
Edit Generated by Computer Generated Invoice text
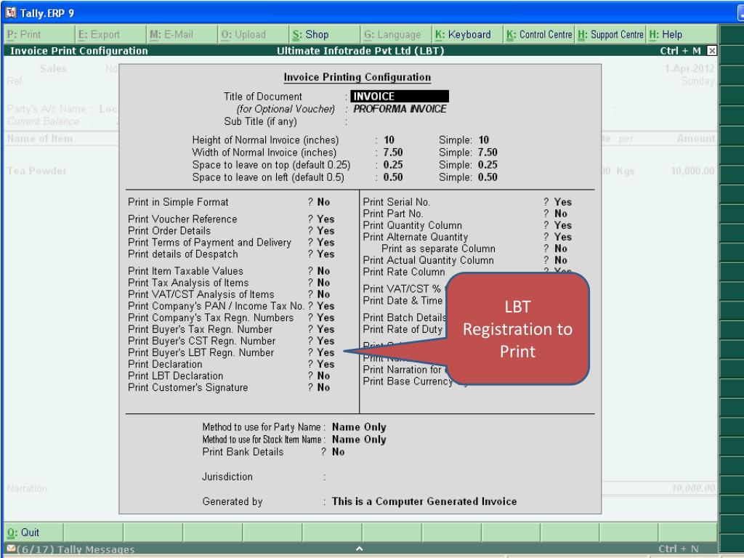point(424,501)
